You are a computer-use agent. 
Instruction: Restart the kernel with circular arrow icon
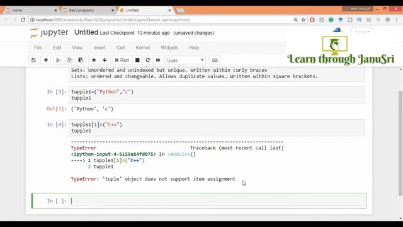tap(148, 61)
